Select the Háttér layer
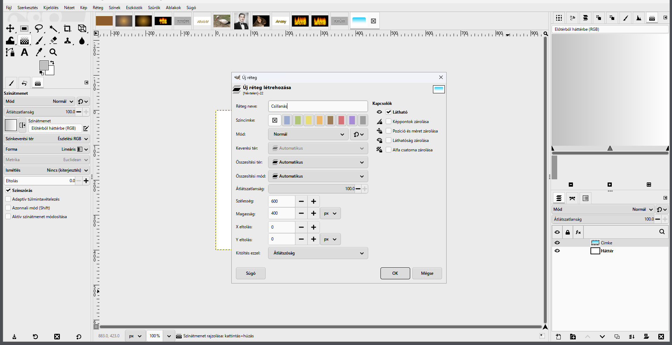Image resolution: width=672 pixels, height=345 pixels. pos(610,251)
